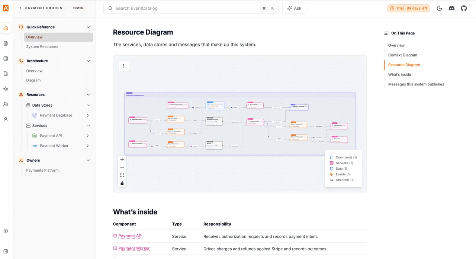476x259 pixels.
Task: Zoom in the diagram with plus
Action: tap(122, 159)
